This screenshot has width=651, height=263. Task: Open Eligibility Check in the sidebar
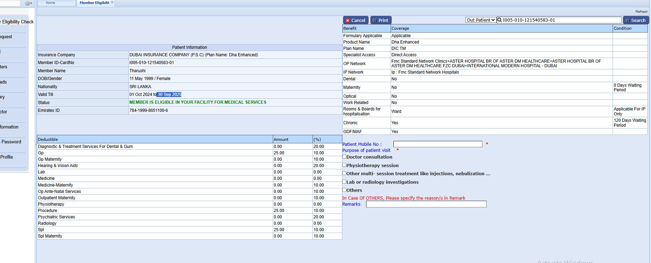(x=17, y=22)
